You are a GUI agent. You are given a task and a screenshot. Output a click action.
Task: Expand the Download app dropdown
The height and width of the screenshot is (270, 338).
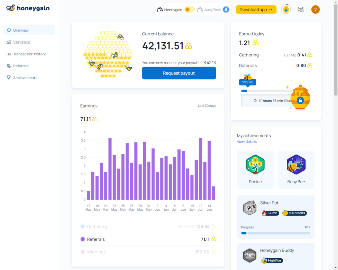point(256,10)
